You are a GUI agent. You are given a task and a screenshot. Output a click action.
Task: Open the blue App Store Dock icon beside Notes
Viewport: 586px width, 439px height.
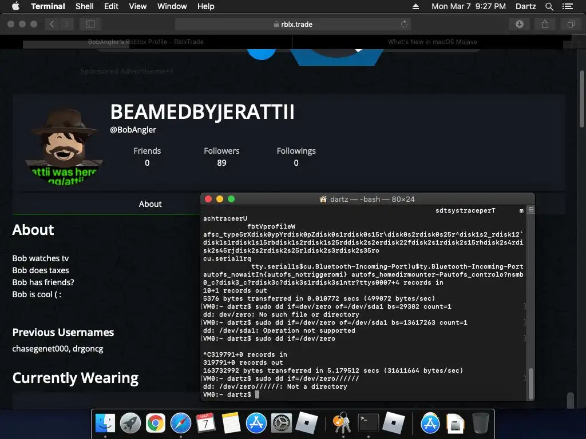coord(256,424)
